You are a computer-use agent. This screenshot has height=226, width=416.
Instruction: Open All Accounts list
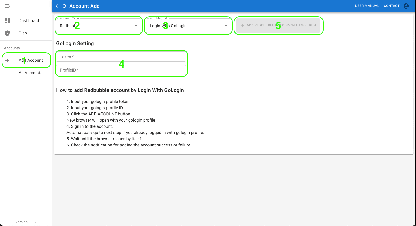pos(26,73)
